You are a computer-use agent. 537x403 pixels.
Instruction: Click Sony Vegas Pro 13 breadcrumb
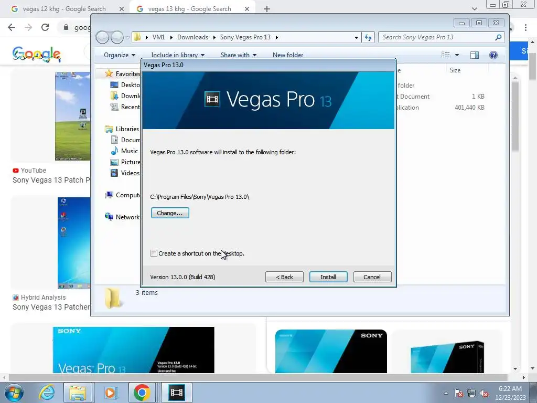[245, 37]
